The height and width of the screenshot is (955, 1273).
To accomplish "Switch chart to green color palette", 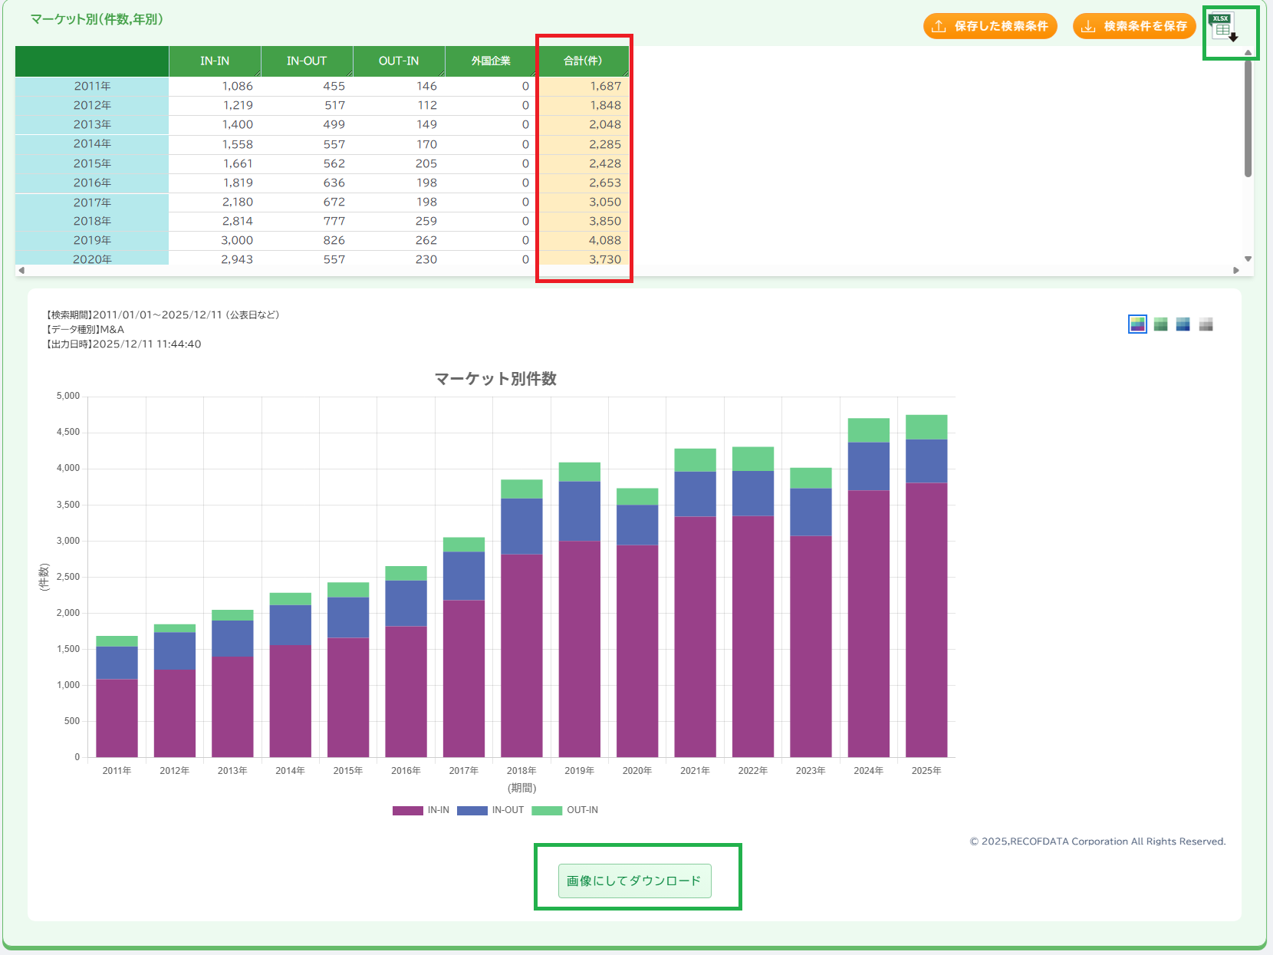I will pos(1160,324).
